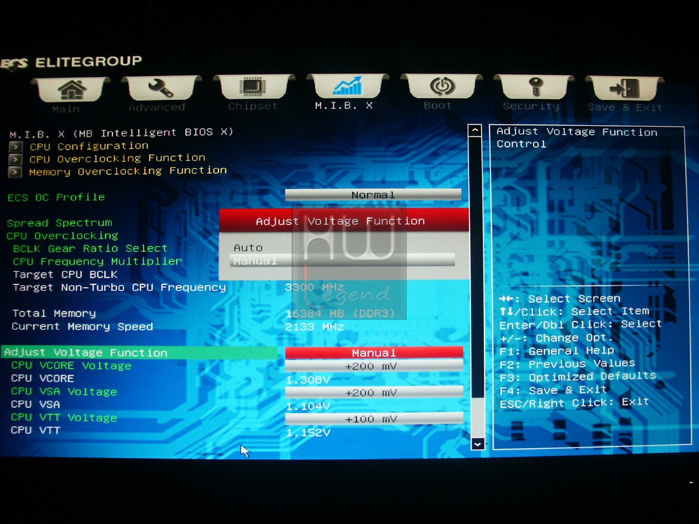Open the Advanced wrench icon tab
The image size is (699, 524).
point(161,88)
